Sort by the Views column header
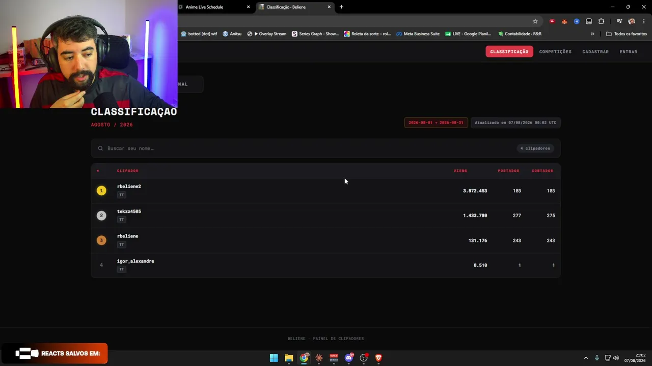The height and width of the screenshot is (366, 652). click(460, 171)
